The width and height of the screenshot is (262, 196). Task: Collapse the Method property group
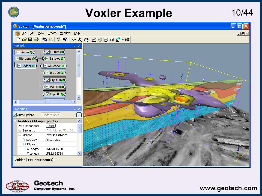pos(20,135)
